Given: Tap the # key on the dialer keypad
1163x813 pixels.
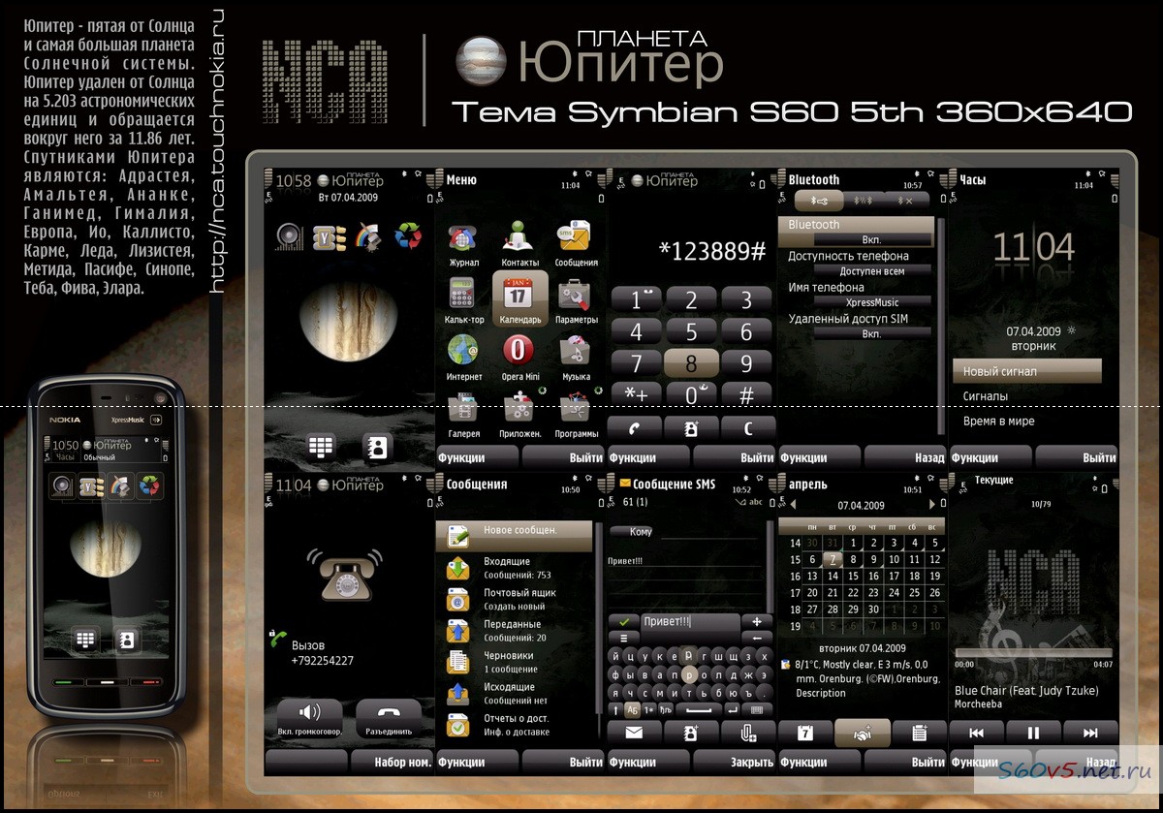Looking at the screenshot, I should [747, 395].
